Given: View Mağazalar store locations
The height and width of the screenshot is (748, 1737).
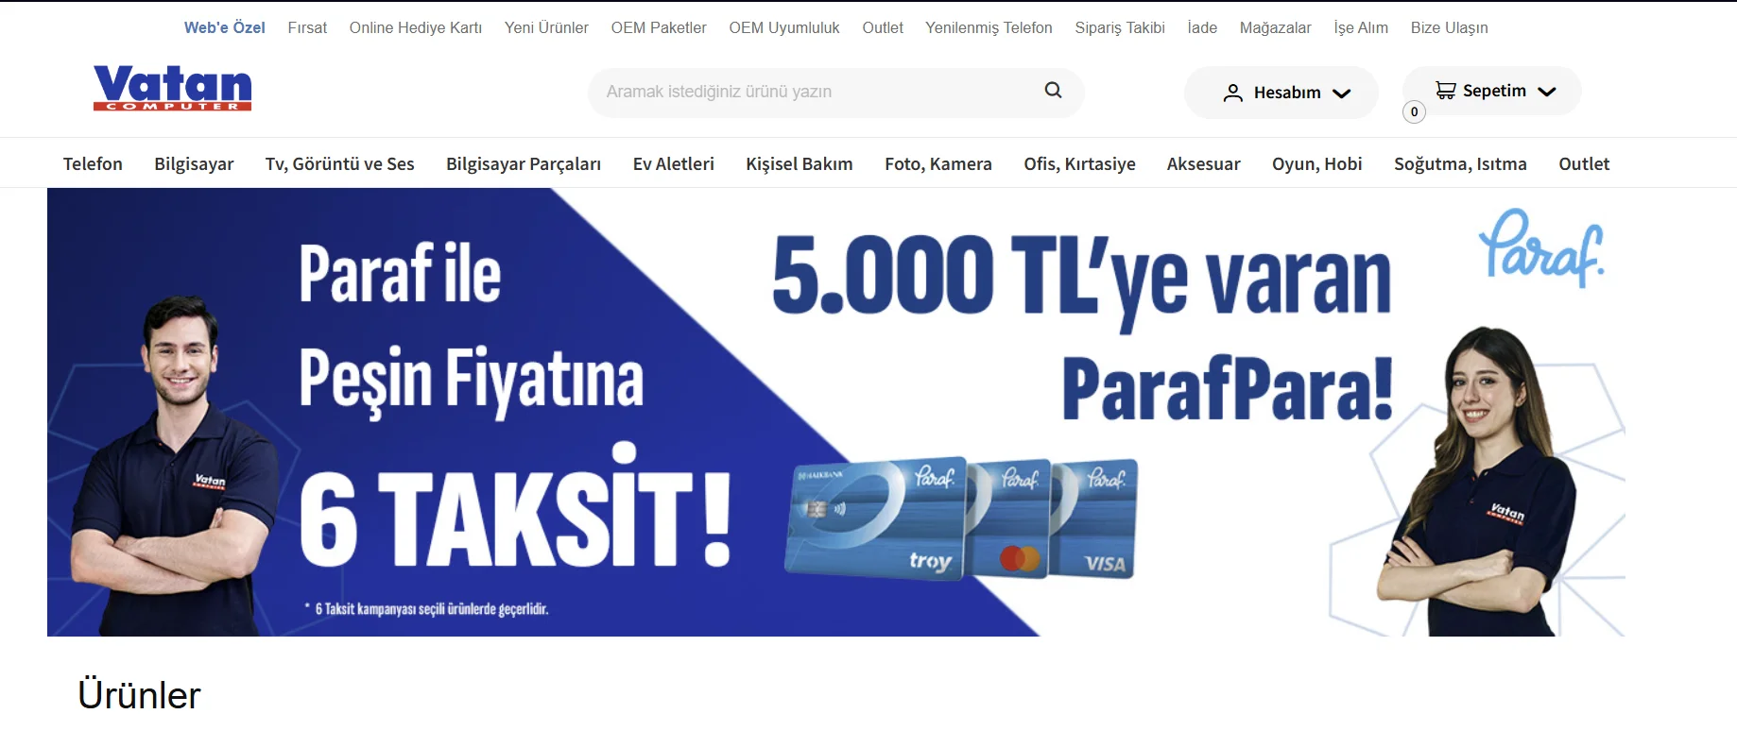Looking at the screenshot, I should tap(1276, 27).
